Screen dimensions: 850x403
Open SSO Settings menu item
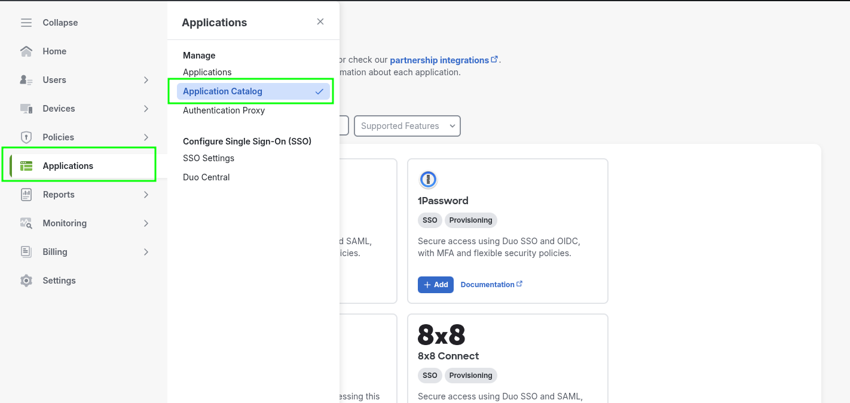[209, 158]
